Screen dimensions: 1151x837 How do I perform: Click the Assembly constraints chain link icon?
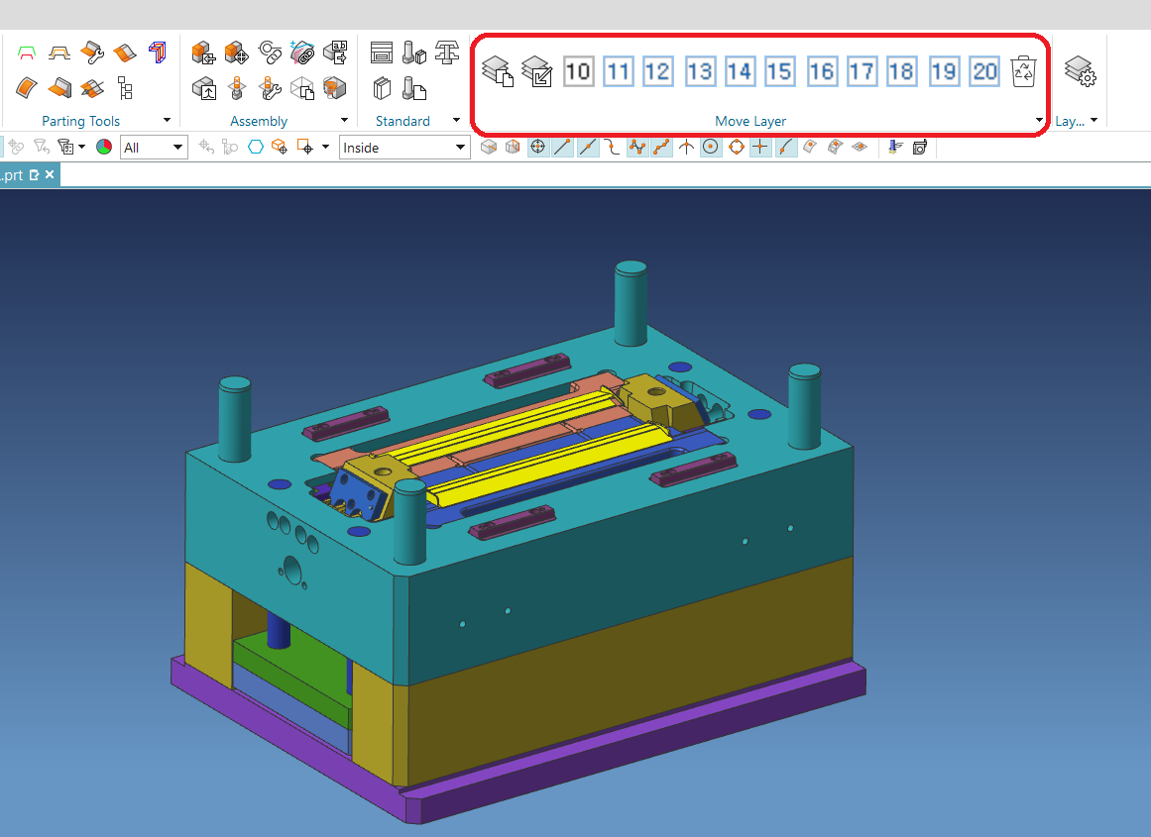pos(270,52)
